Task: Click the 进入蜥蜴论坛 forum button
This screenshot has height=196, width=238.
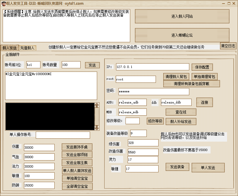Action: coord(182,35)
